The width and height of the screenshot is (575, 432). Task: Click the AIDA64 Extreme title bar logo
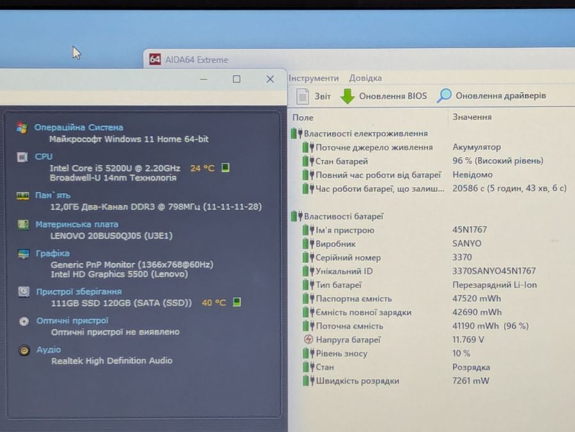(155, 59)
